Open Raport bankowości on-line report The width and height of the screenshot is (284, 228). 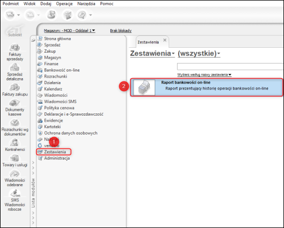coord(206,87)
